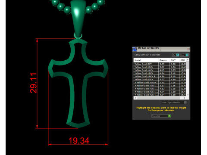The image size is (207, 155).
Task: Select the Yellow Gold:22KY row
Action: pos(160,79)
